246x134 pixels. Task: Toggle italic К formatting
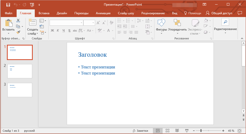(x=58, y=31)
